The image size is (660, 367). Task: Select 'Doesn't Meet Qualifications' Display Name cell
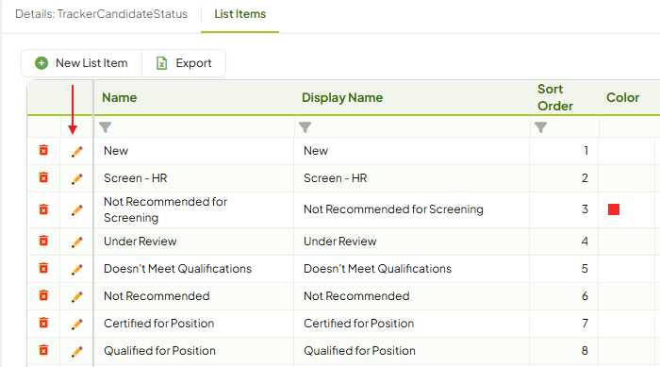click(412, 269)
